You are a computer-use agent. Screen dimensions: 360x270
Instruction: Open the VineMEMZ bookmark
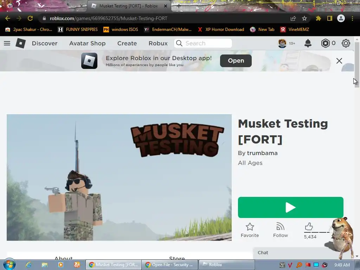(295, 30)
